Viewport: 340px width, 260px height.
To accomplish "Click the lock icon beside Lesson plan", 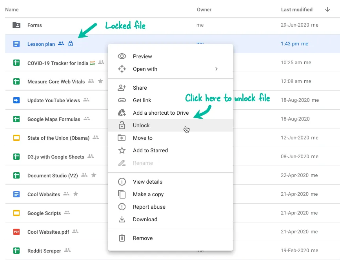I will click(70, 44).
